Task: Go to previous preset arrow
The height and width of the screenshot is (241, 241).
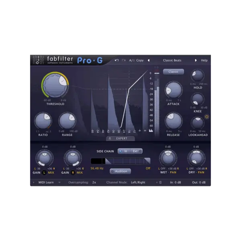Action: 149,60
